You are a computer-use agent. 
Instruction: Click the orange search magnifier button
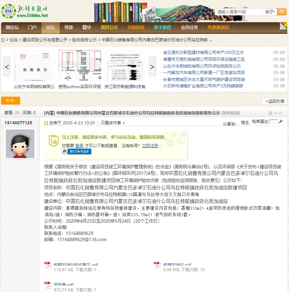(282, 12)
